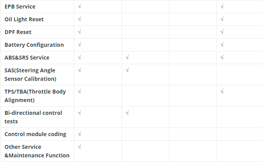
Task: Click the ABS&SRS Service label
Action: pyautogui.click(x=27, y=58)
